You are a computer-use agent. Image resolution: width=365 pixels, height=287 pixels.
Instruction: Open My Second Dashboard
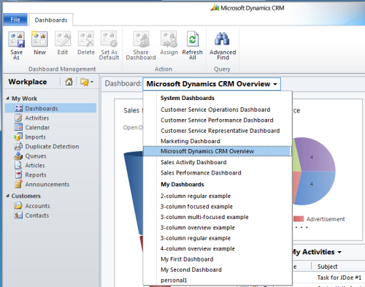tap(191, 269)
